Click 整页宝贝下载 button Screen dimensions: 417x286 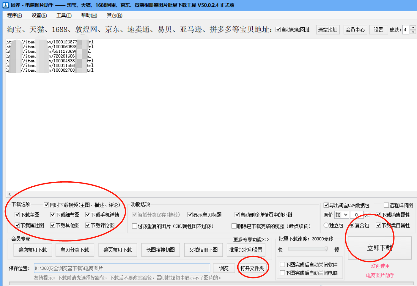pos(118,250)
